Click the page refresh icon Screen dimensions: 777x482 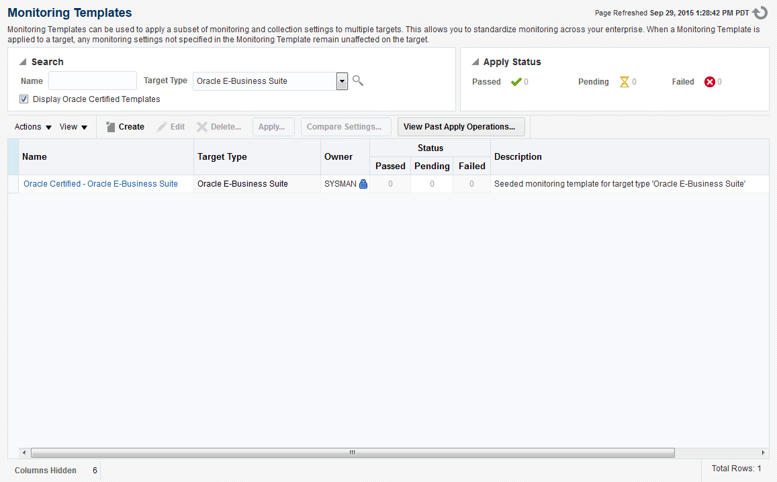[x=760, y=13]
